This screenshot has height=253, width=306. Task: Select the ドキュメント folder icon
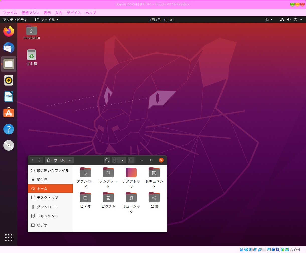coord(154,173)
